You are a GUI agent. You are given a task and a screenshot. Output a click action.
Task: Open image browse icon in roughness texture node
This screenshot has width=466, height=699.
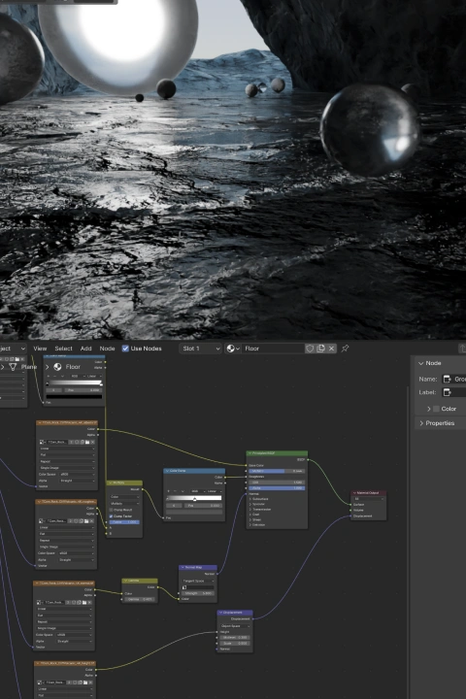(x=41, y=520)
